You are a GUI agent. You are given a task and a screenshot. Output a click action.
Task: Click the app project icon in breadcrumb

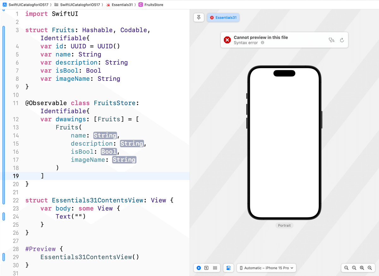point(5,5)
